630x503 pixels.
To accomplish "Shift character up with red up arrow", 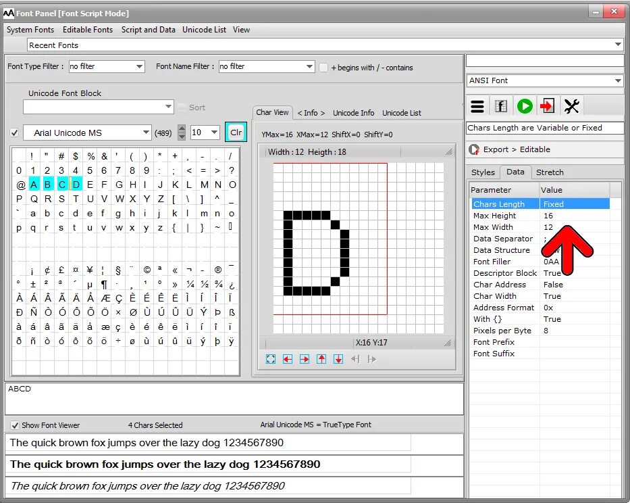I will tap(321, 359).
